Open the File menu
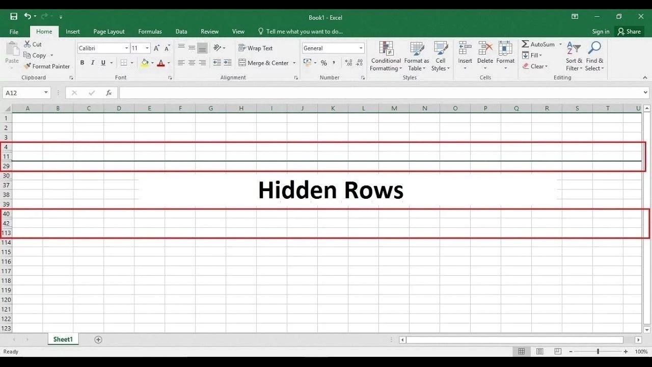652x367 pixels. [14, 31]
